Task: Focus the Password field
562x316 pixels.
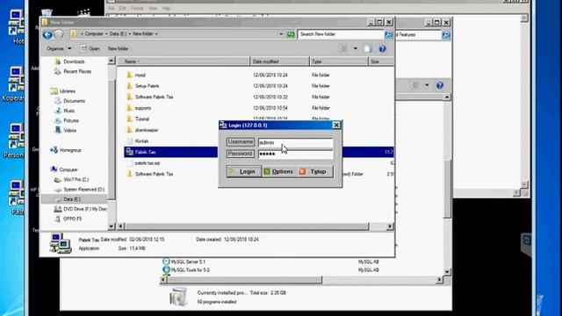Action: [x=295, y=154]
